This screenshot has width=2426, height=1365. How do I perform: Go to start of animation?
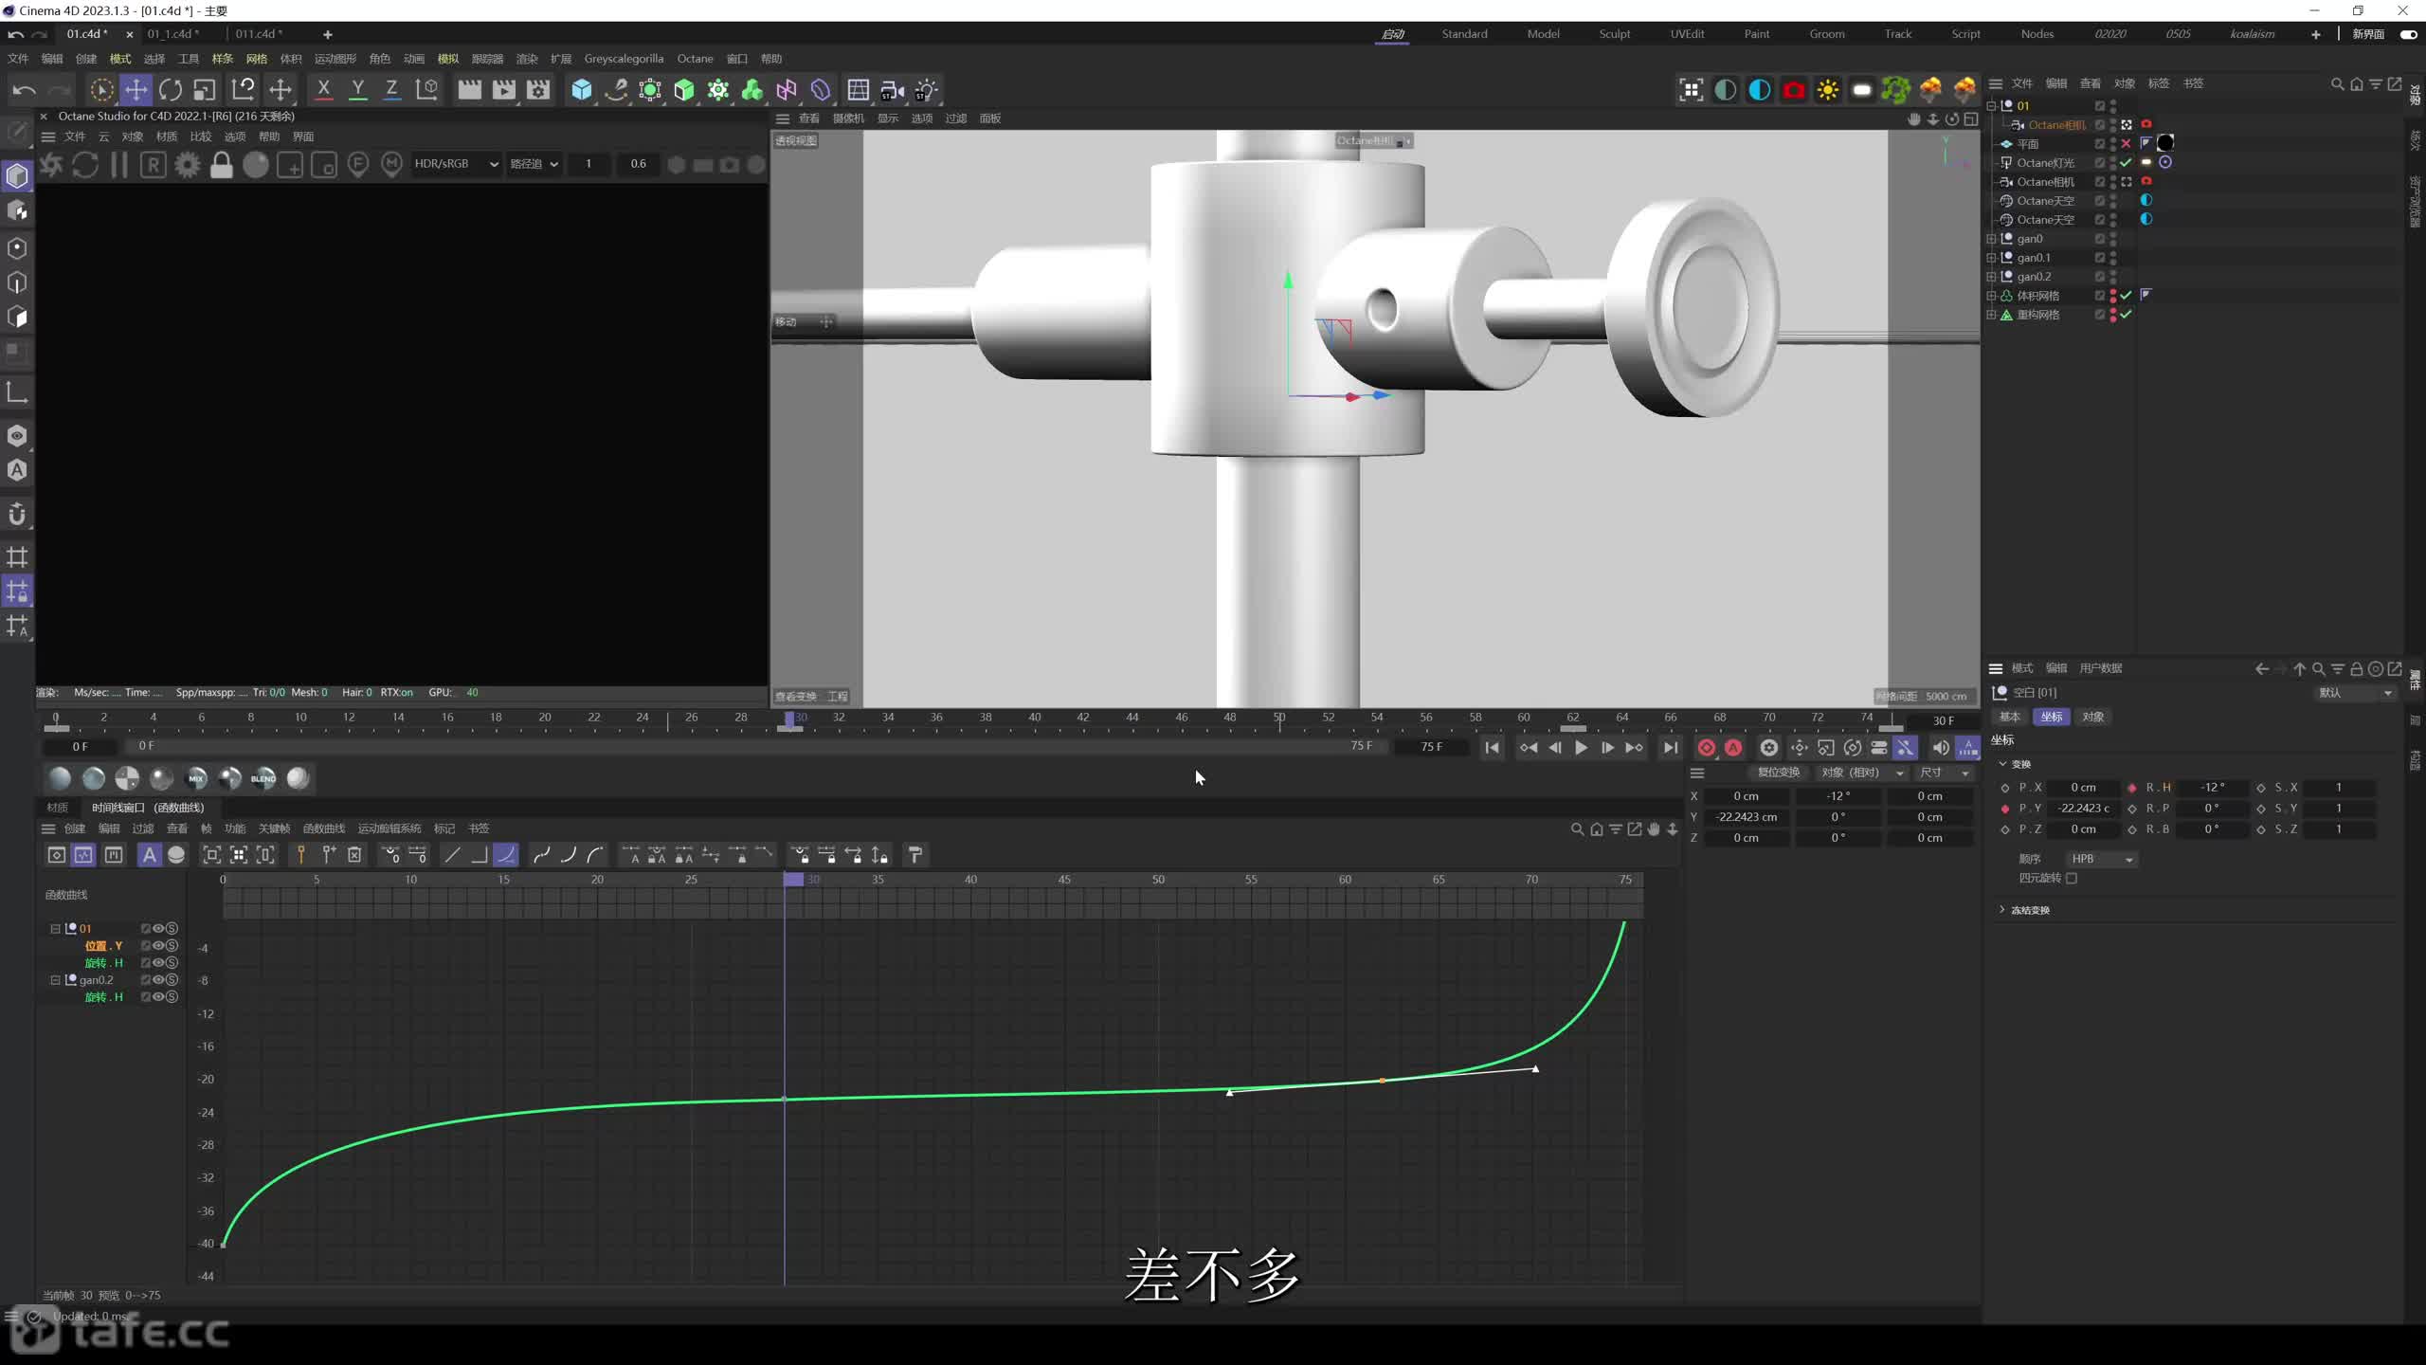click(1493, 748)
